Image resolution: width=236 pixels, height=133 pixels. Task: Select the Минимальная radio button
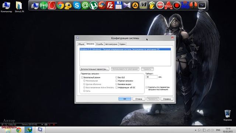tap(84, 81)
